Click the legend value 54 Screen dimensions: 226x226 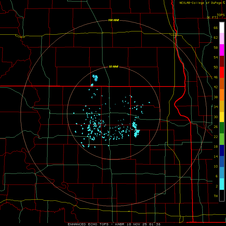216,57
